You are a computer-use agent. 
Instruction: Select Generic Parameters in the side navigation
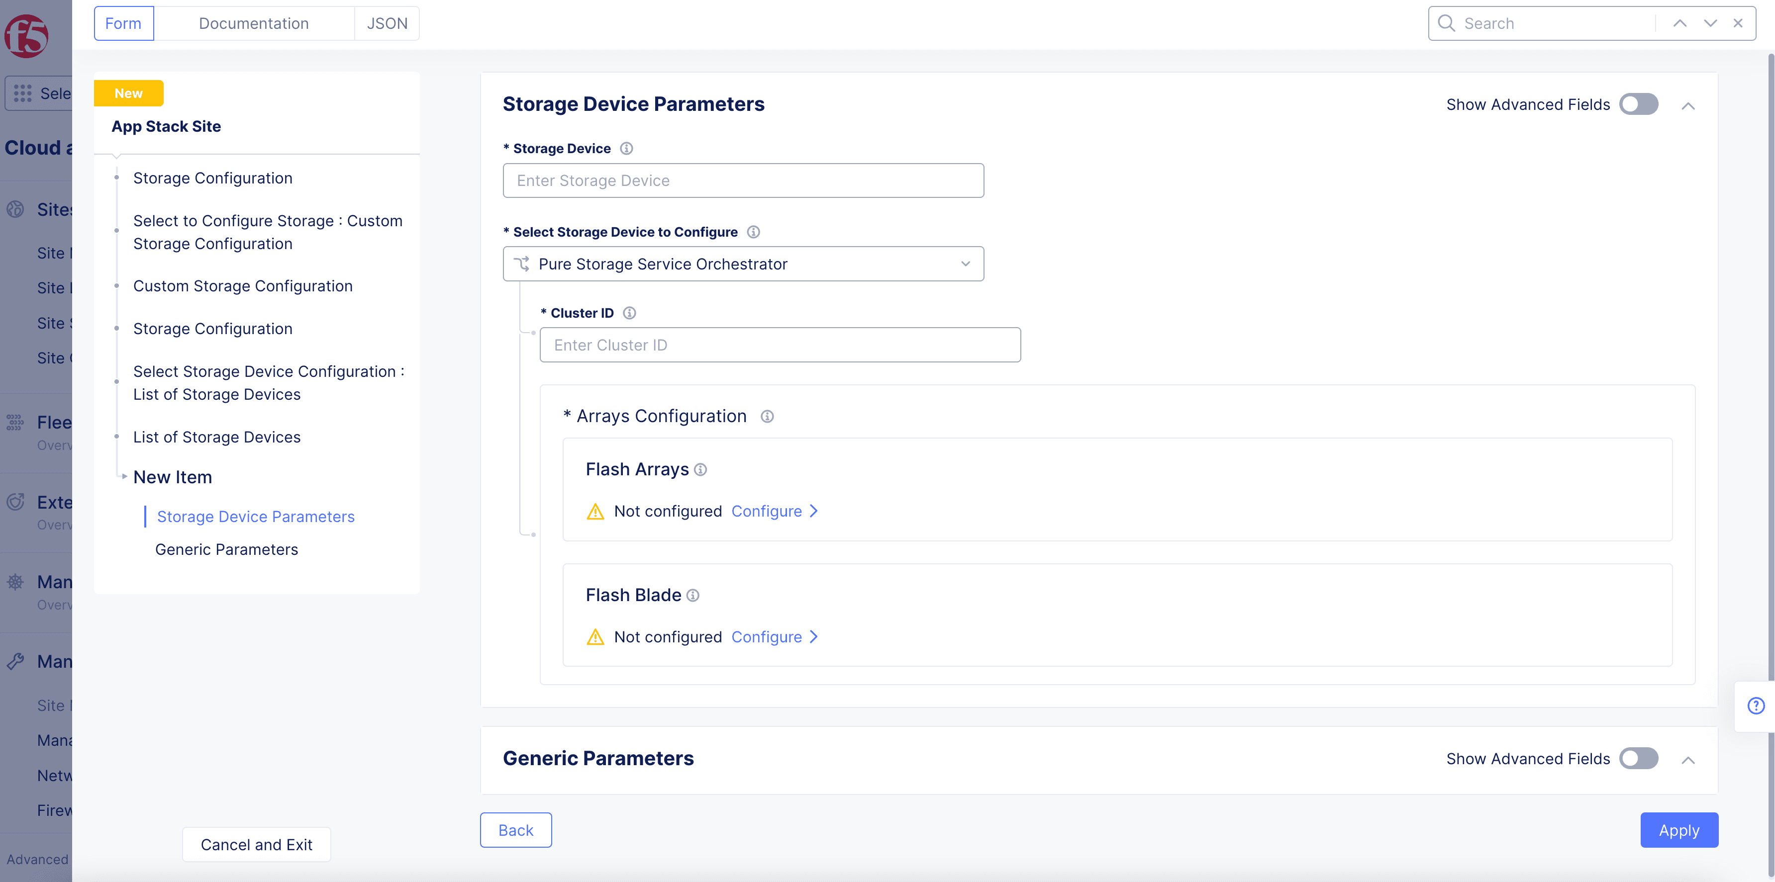[x=226, y=549]
